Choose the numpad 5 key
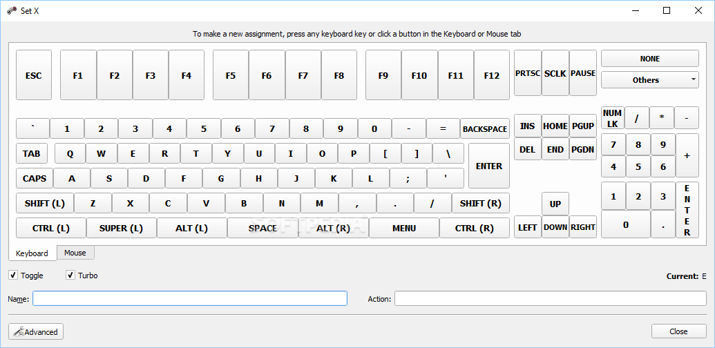The image size is (715, 348). (638, 166)
